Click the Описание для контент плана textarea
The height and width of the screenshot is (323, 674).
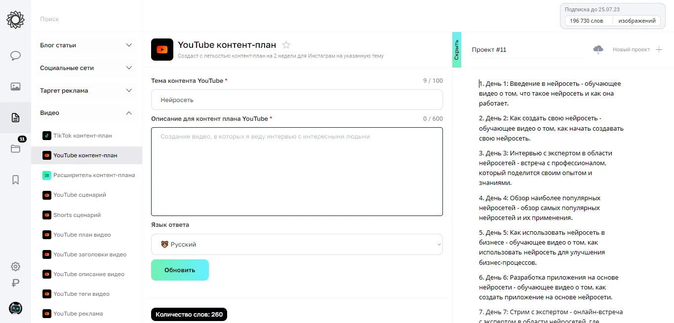297,172
